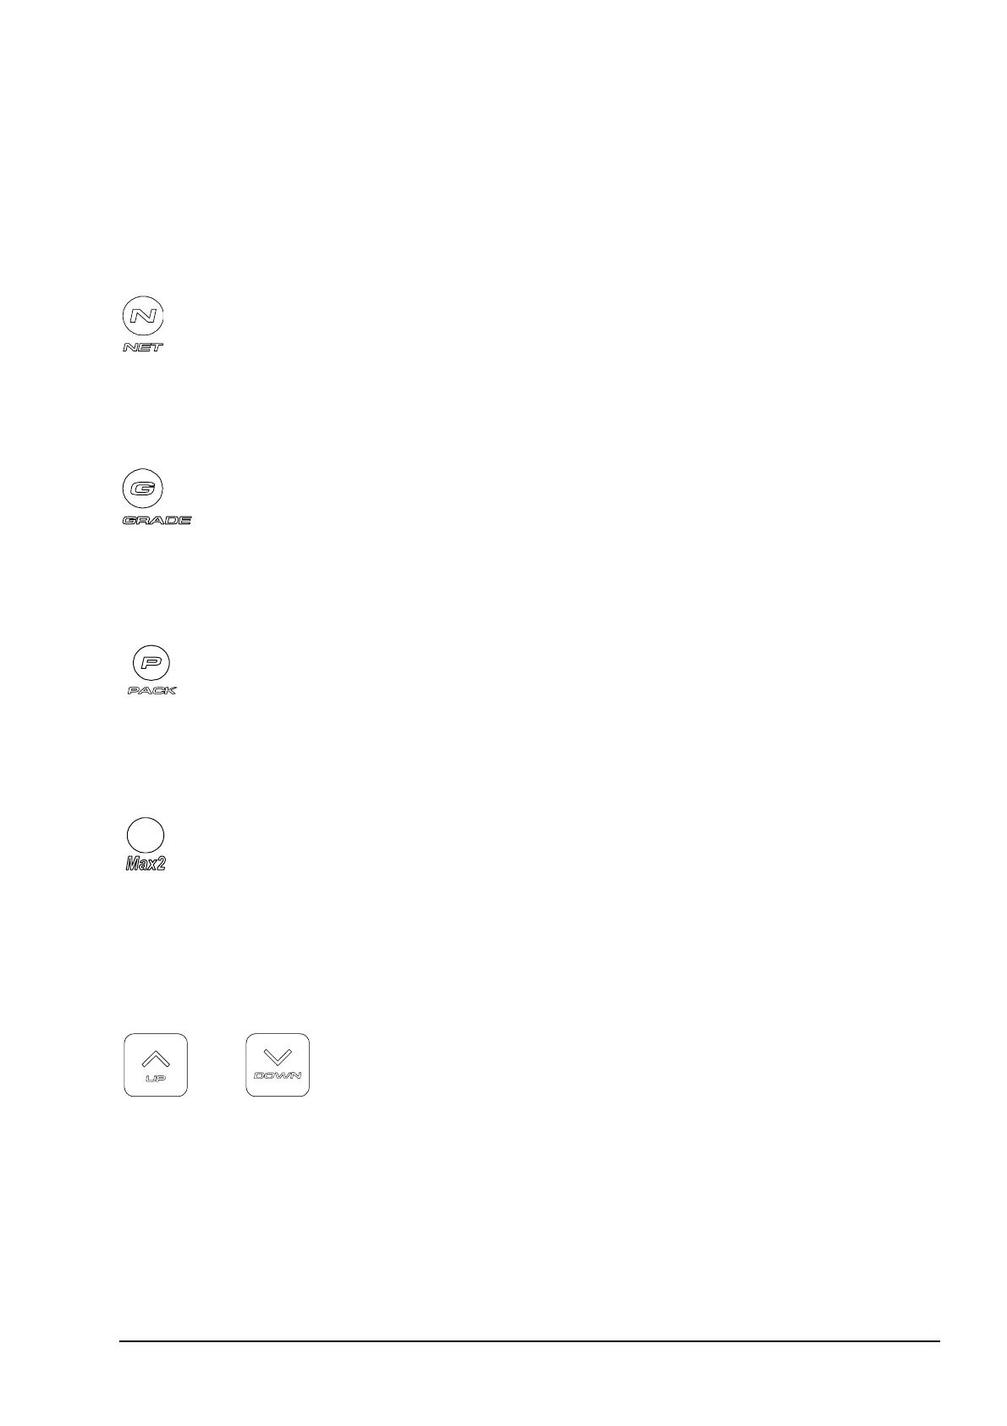Click the NET label under N key
The width and height of the screenshot is (1007, 1426).
tap(143, 347)
